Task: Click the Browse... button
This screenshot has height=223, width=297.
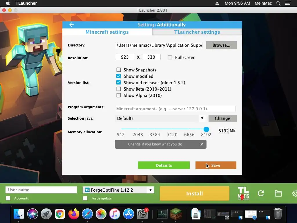Action: click(x=221, y=45)
